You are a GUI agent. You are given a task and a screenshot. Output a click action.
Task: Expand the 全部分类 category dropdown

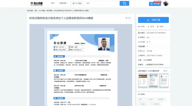point(64,3)
